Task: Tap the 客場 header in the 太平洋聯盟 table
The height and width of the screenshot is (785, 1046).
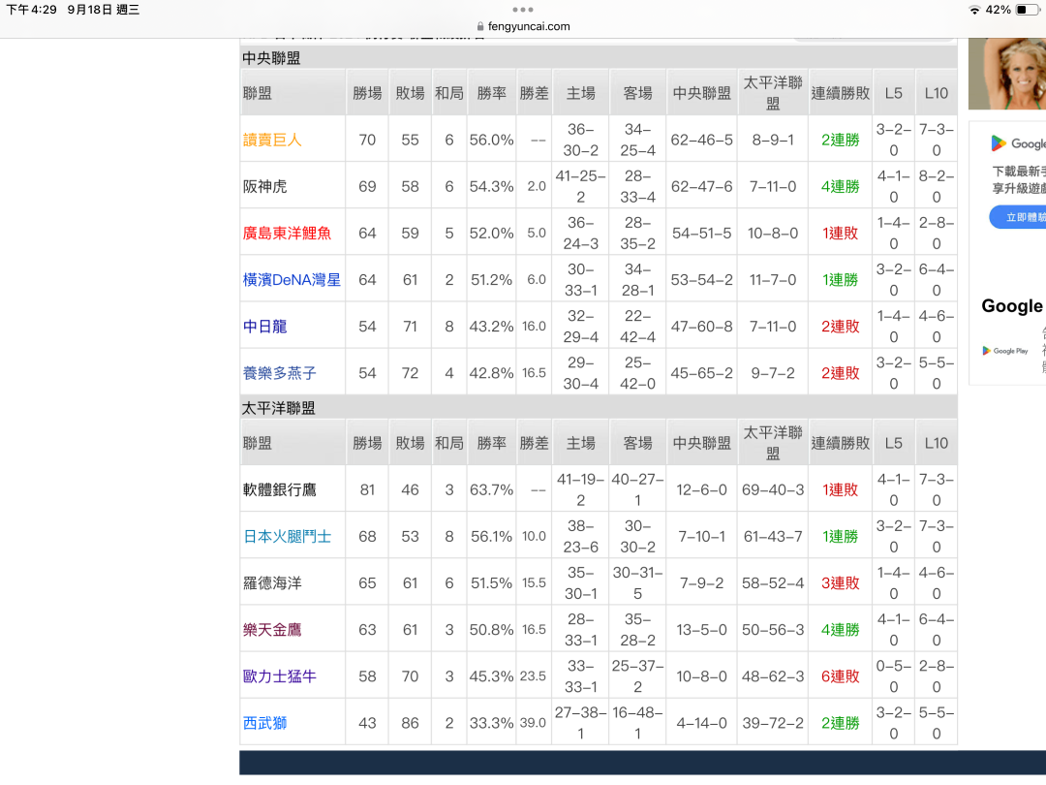Action: [637, 443]
